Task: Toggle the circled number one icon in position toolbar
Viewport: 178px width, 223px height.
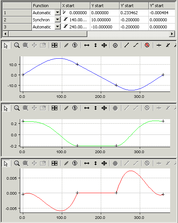Action: pos(75,45)
